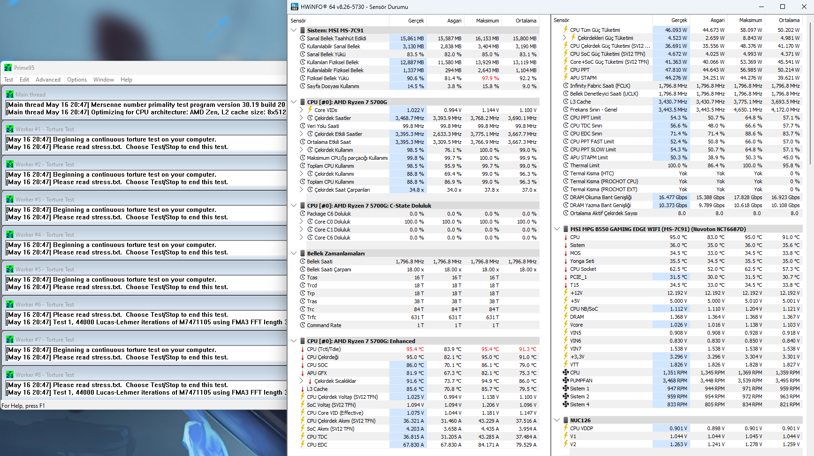Click the lightning icon beside CPU TDC
The width and height of the screenshot is (814, 456).
[303, 437]
